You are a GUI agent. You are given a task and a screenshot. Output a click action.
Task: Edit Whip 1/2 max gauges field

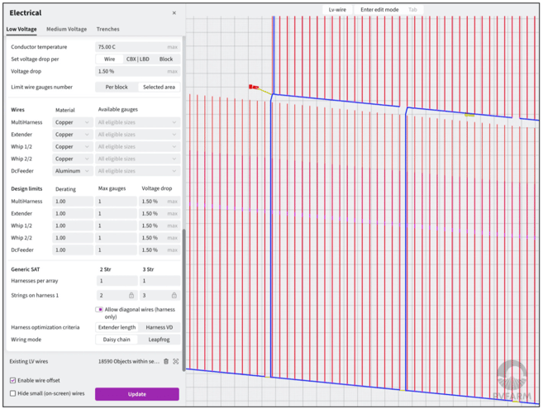116,226
